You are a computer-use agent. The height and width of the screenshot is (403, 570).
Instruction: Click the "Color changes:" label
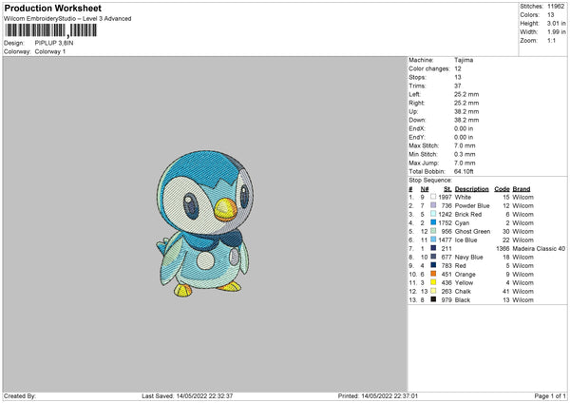coord(429,68)
